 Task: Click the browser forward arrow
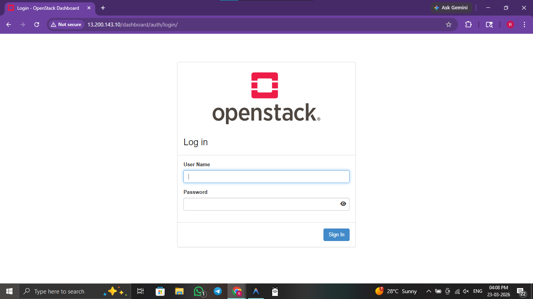23,25
